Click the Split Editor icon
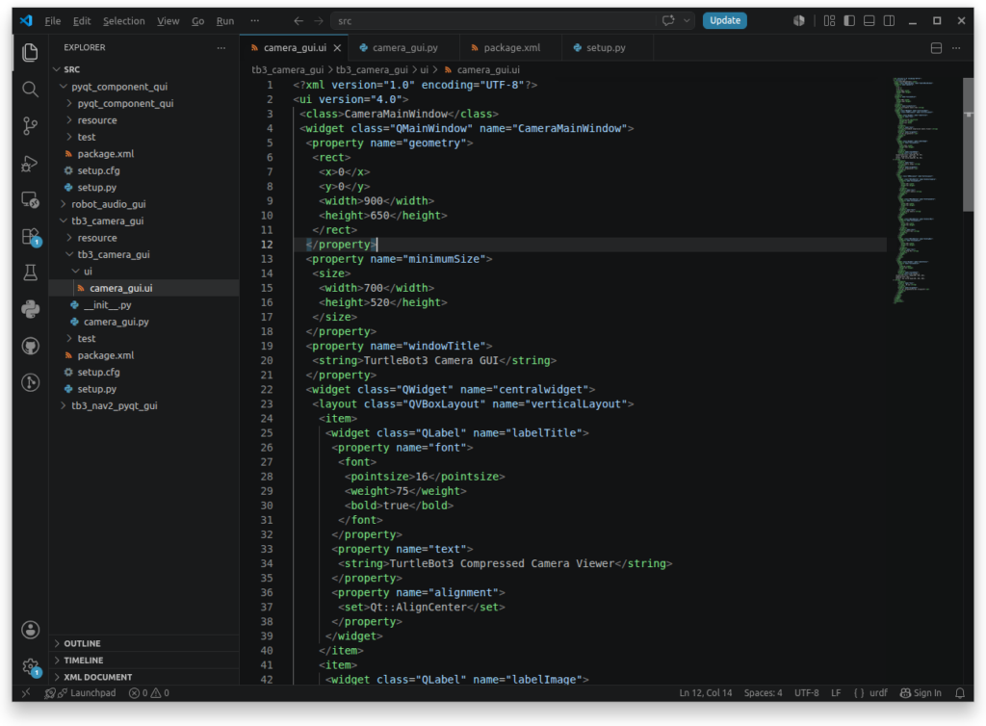 point(936,48)
